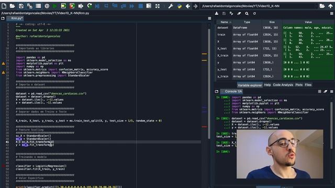Run cell and advance icon

pos(72,6)
